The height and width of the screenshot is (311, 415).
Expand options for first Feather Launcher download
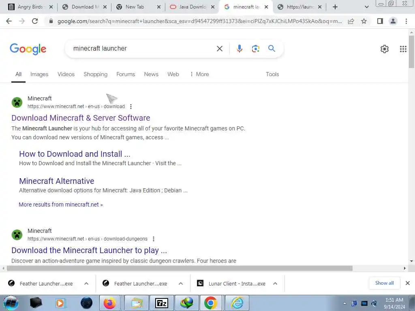pyautogui.click(x=86, y=283)
